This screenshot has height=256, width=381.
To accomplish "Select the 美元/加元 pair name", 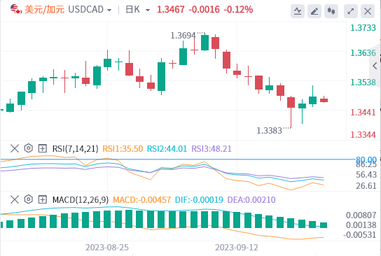I will coord(44,10).
